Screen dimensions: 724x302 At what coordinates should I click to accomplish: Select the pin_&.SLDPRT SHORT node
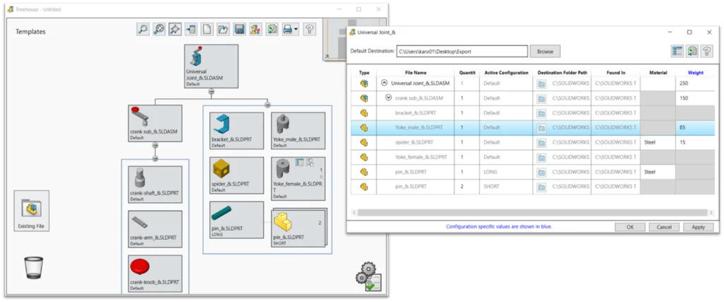click(298, 228)
